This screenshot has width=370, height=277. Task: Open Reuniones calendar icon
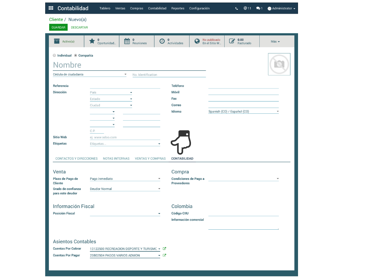click(127, 41)
